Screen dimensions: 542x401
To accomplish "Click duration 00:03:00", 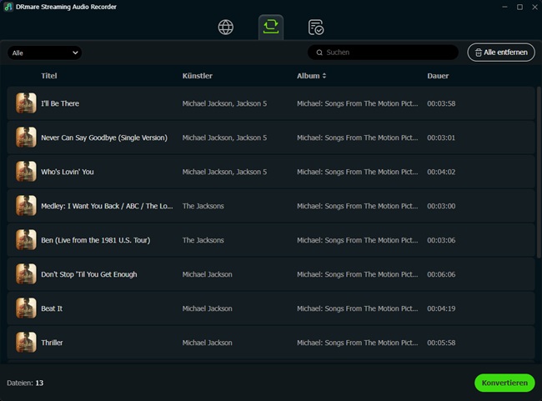I will [x=441, y=206].
